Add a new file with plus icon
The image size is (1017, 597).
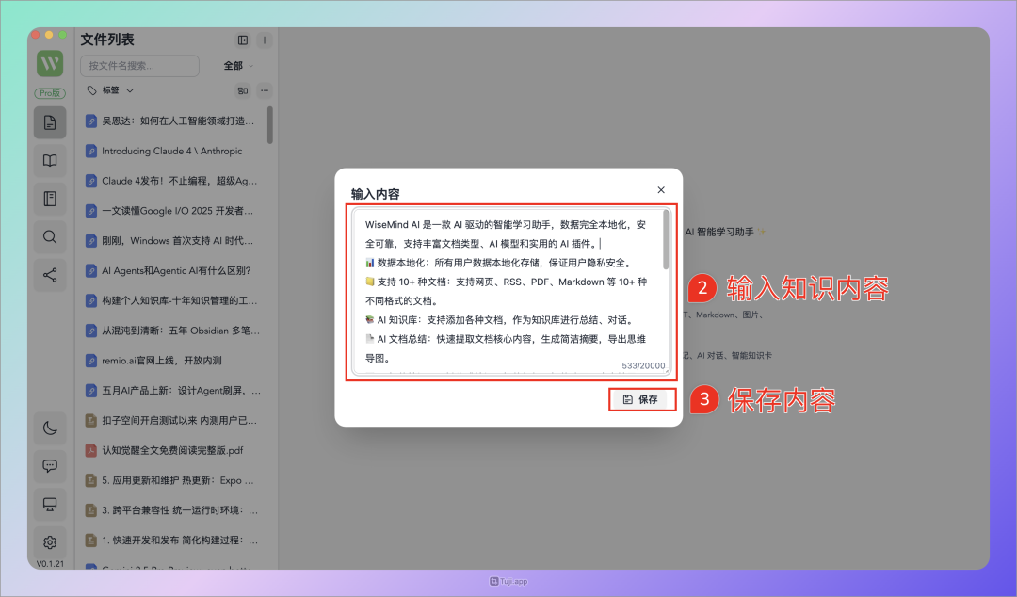[265, 40]
